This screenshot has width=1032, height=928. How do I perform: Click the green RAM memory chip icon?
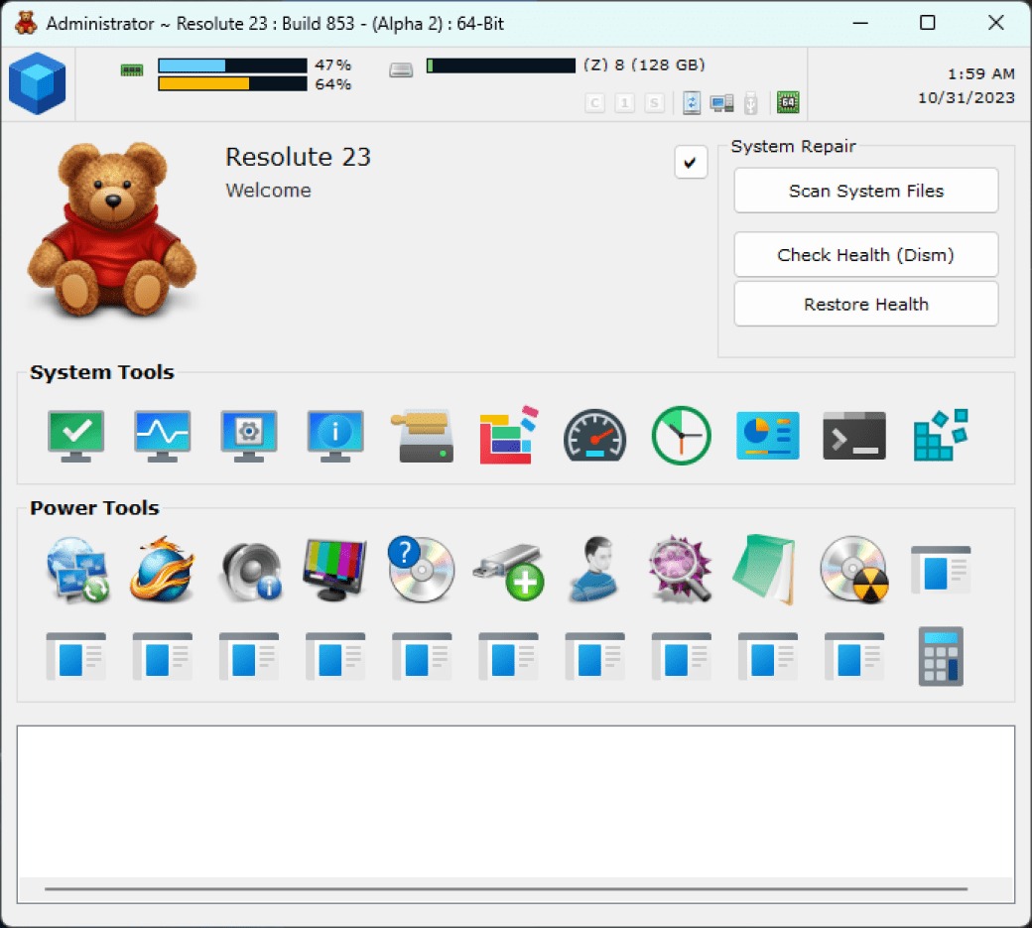coord(132,69)
